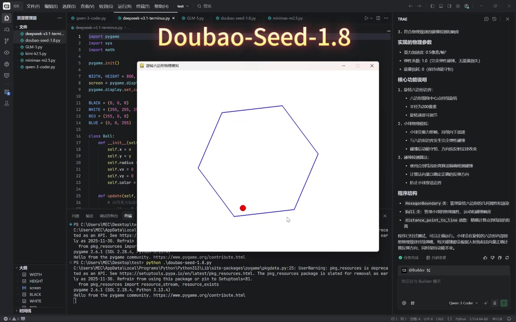Open the Source Control branch icon
This screenshot has height=322, width=516.
coord(7,41)
